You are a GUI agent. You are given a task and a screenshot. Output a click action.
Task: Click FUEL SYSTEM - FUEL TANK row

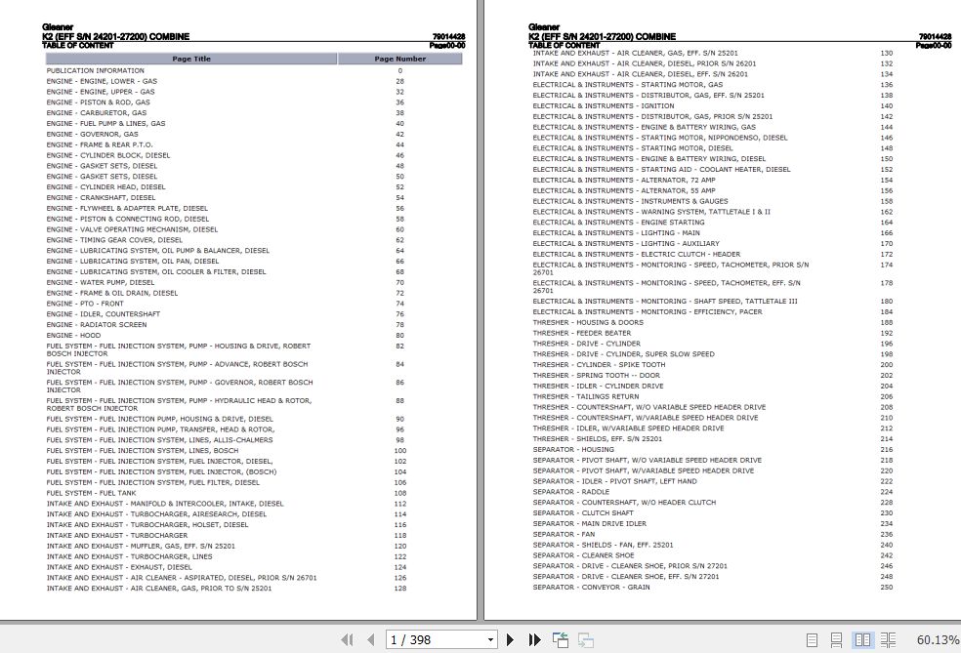(x=92, y=493)
